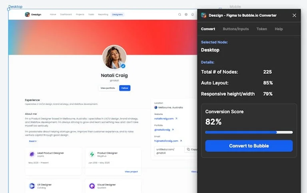The width and height of the screenshot is (307, 193).
Task: Click the UX Designer Catalog icon
Action: tap(32, 186)
